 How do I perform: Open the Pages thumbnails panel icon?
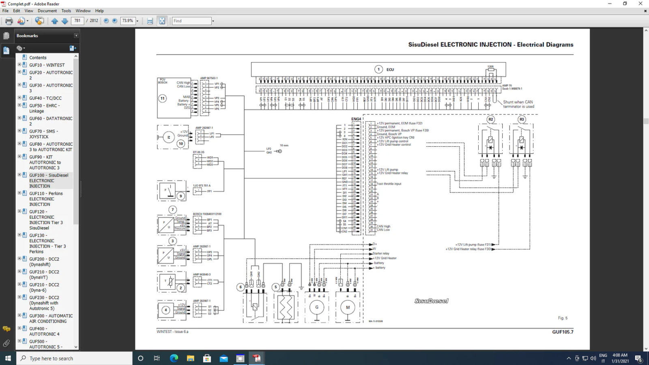tap(6, 36)
